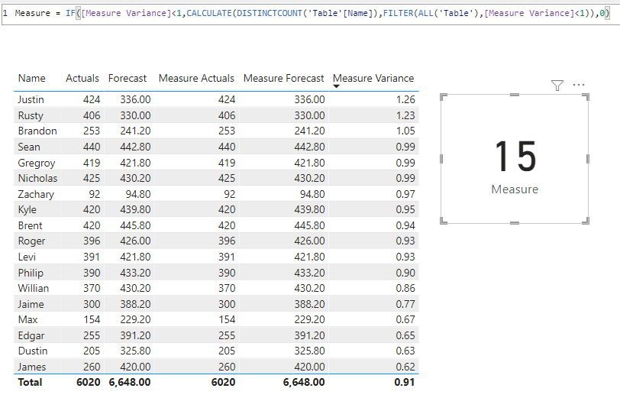
Task: Select the Justin row name
Action: (31, 100)
